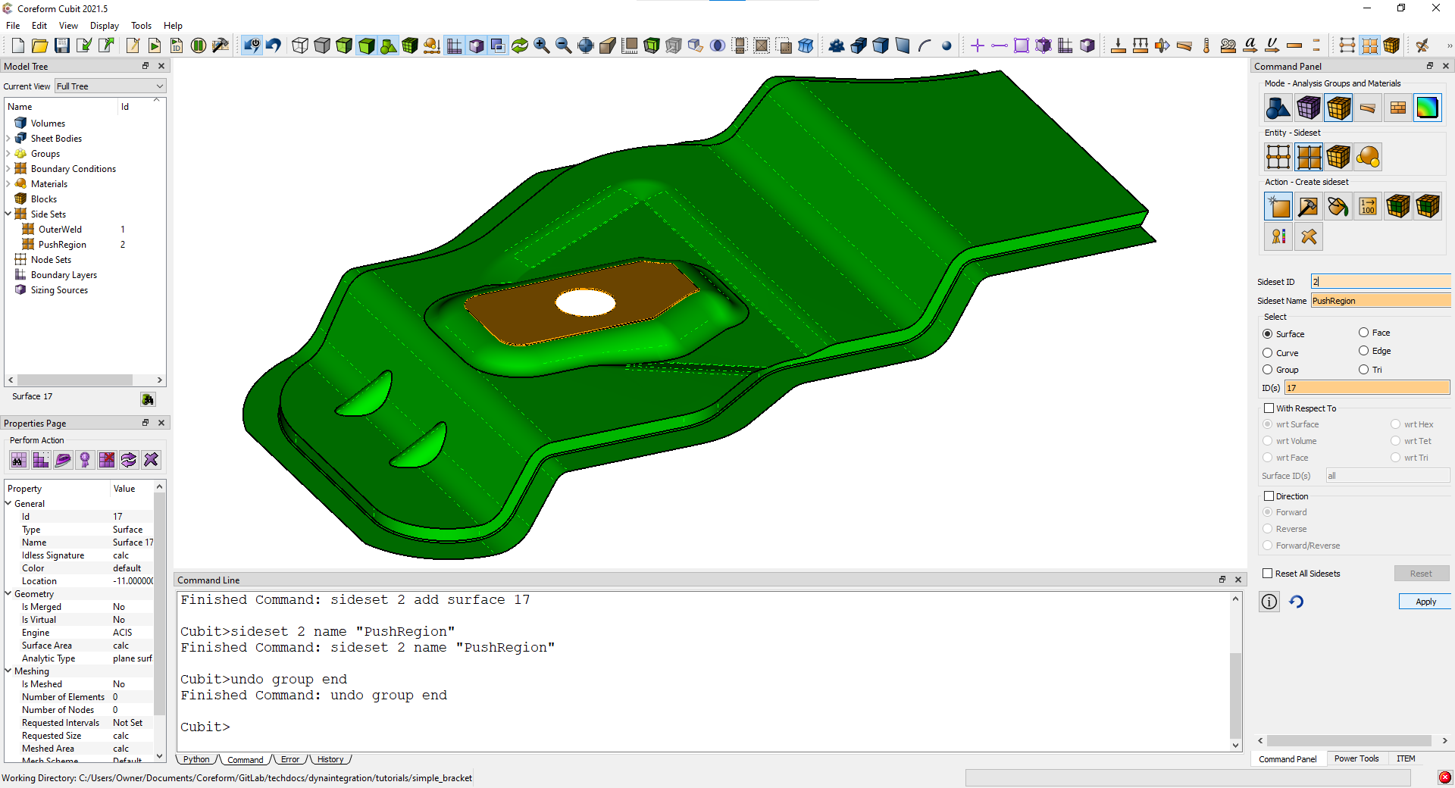Viewport: 1455px width, 788px height.
Task: Click the post-processing rainbow color mode swatch
Action: (x=1427, y=108)
